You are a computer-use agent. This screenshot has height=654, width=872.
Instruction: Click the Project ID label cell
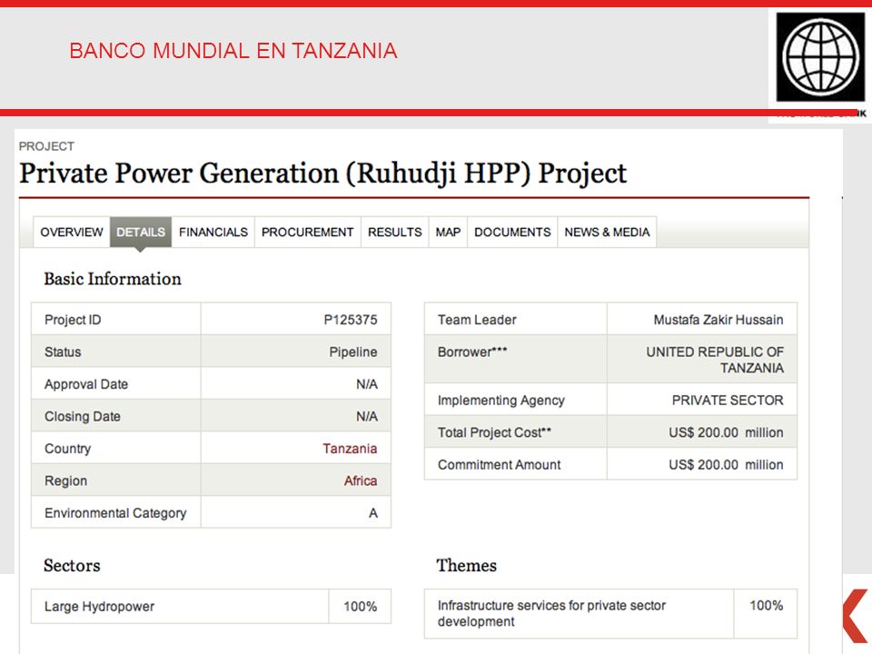tap(115, 320)
